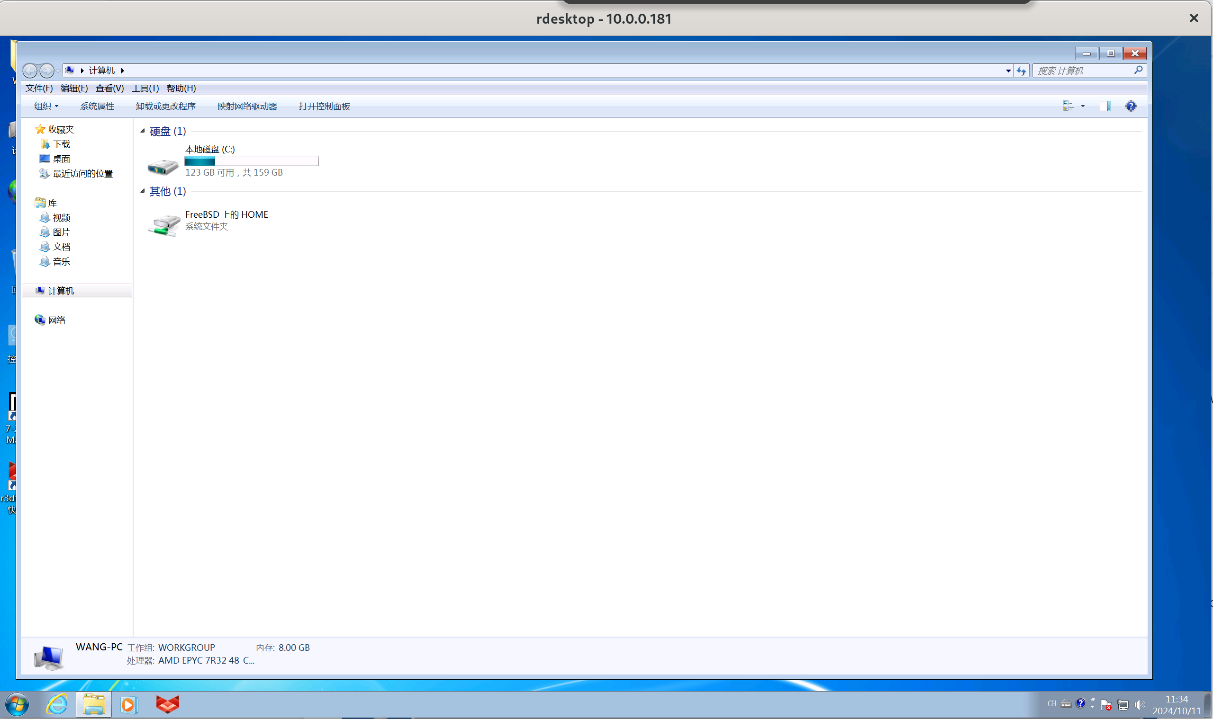Select 下载 in favorites sidebar
The height and width of the screenshot is (719, 1213).
pyautogui.click(x=61, y=144)
